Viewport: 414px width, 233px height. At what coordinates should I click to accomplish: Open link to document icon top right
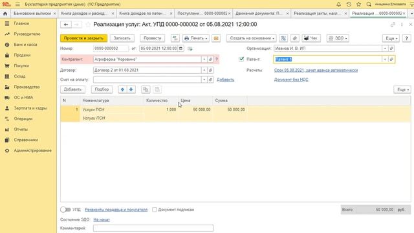[393, 25]
